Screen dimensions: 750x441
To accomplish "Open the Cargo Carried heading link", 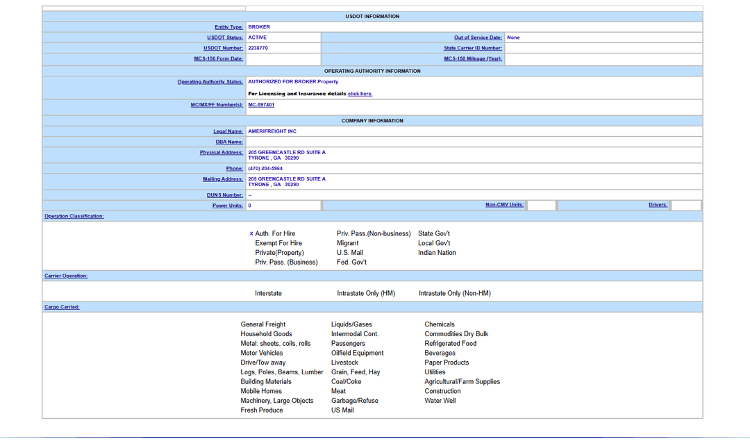I will pos(62,307).
